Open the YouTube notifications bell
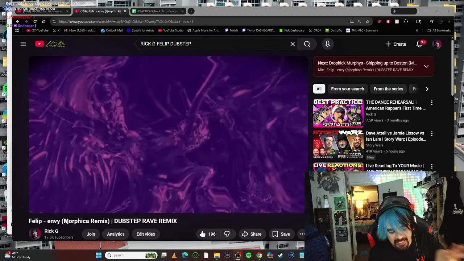 click(419, 44)
